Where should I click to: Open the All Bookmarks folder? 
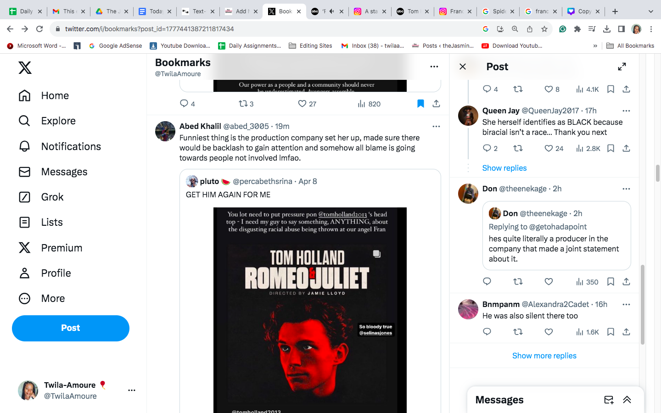pyautogui.click(x=630, y=46)
